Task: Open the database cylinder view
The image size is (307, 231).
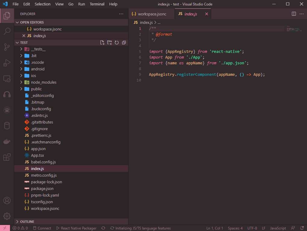Action: coord(7,126)
